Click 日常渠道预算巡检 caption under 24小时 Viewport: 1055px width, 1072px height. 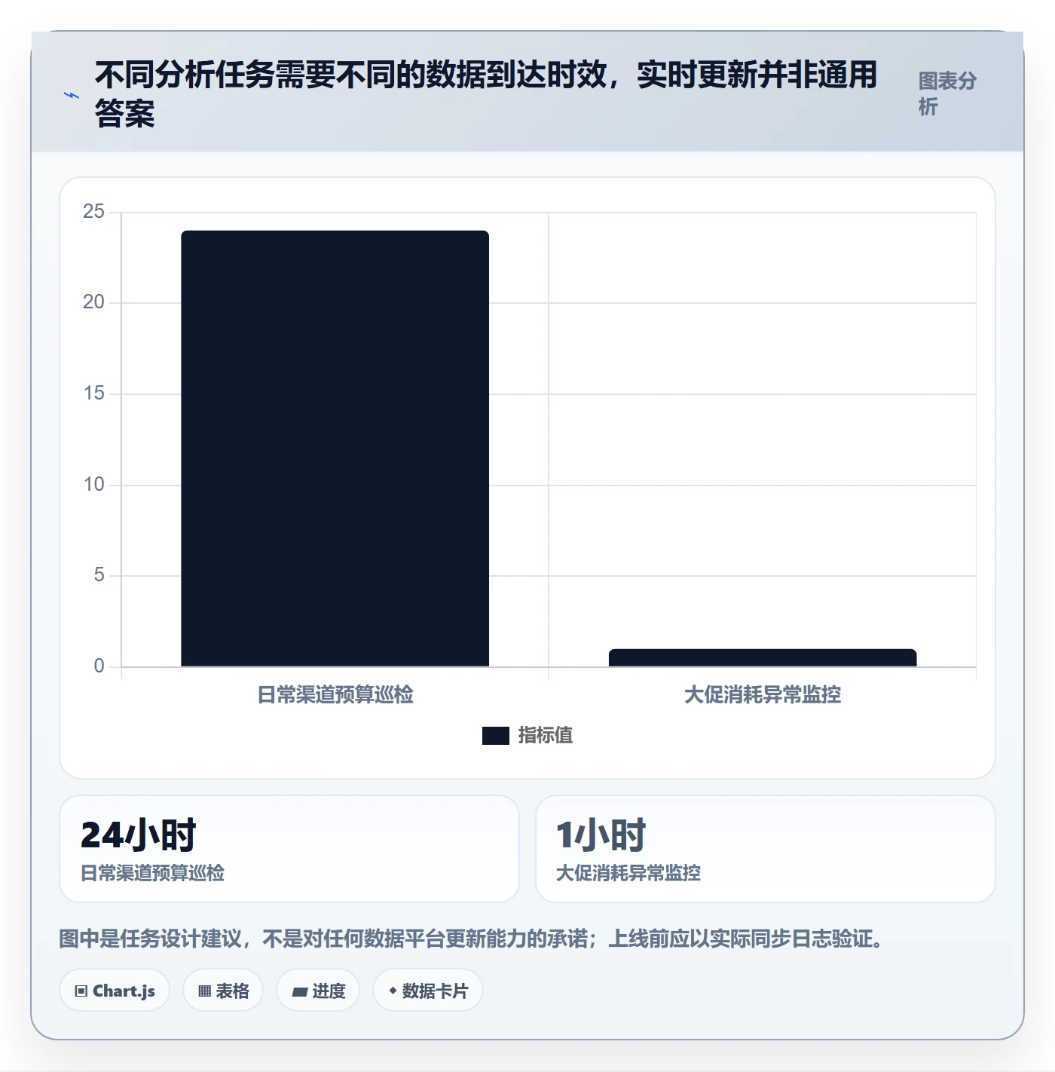[152, 873]
